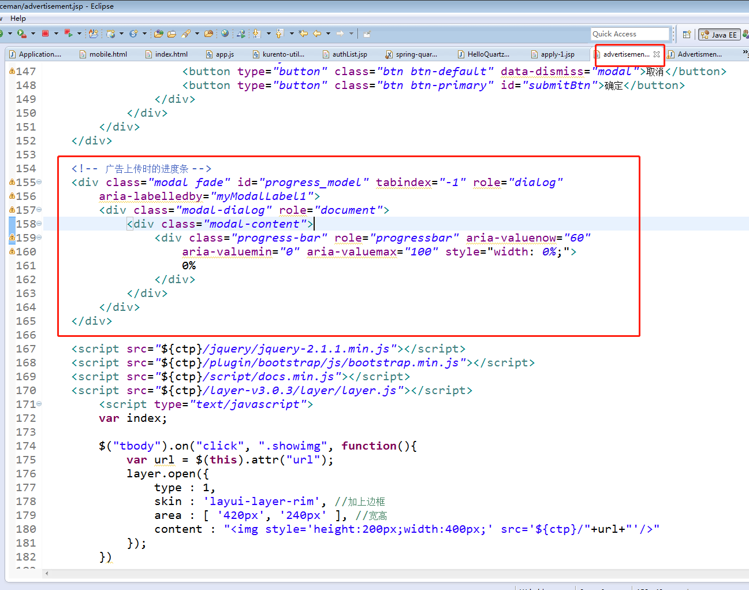Collapse the code fold at line 155
Image resolution: width=749 pixels, height=590 pixels.
click(39, 182)
